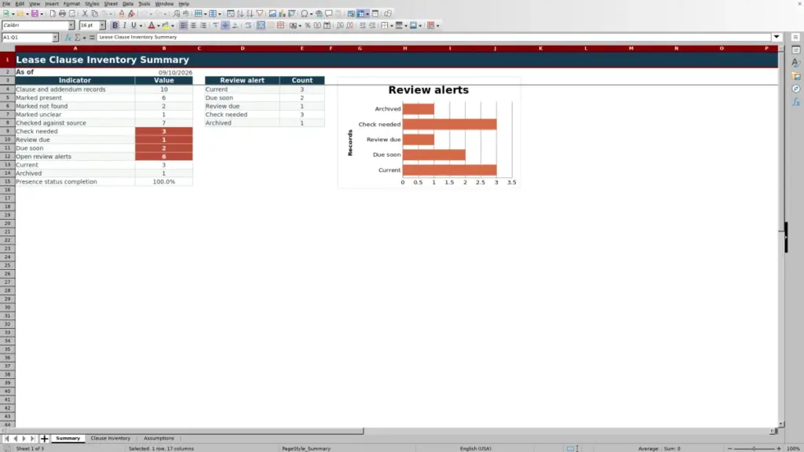Image resolution: width=804 pixels, height=452 pixels.
Task: Open the Format menu
Action: [71, 4]
